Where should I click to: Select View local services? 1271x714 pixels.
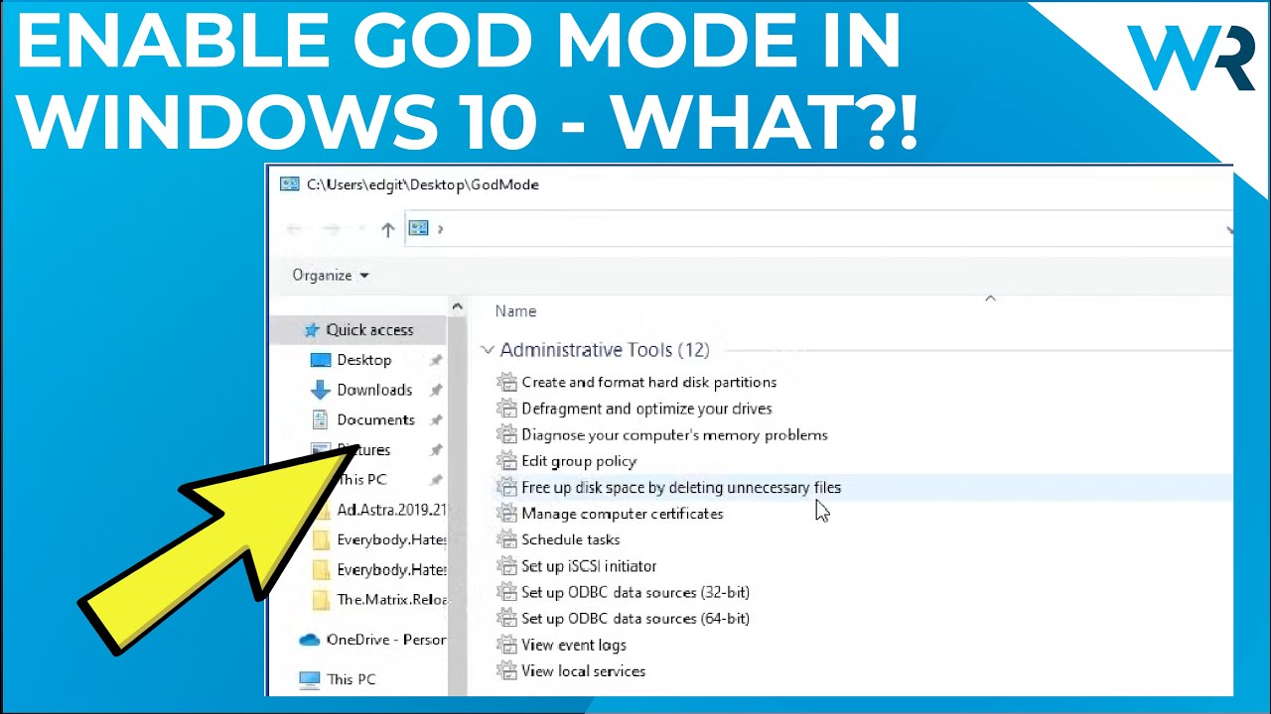pyautogui.click(x=584, y=671)
